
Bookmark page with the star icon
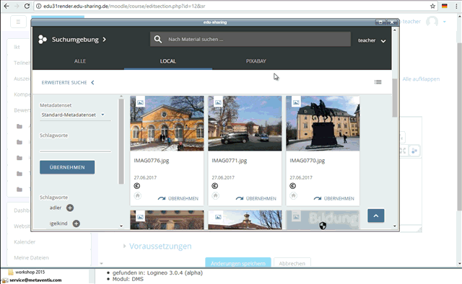(432, 6)
